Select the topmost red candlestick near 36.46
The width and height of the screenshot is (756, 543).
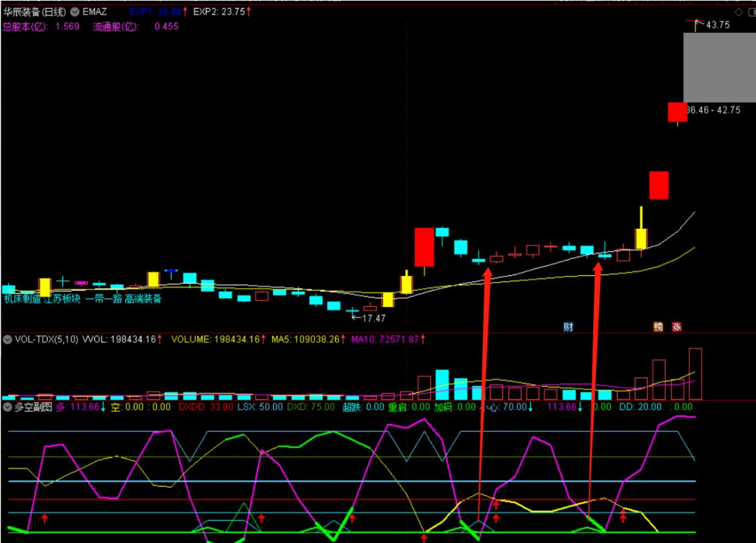(x=677, y=112)
